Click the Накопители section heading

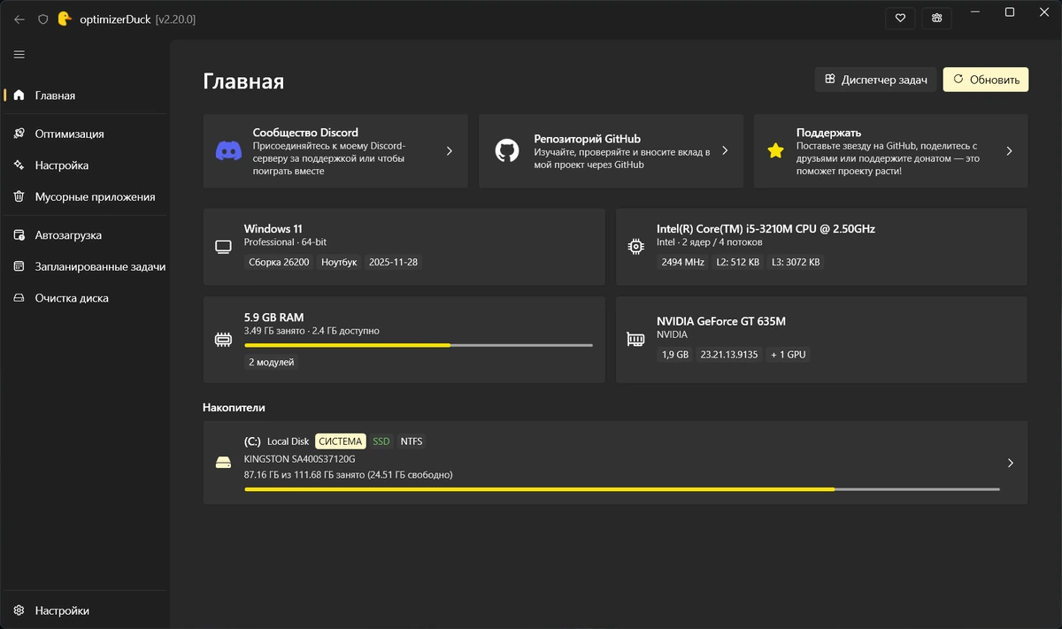(x=235, y=408)
